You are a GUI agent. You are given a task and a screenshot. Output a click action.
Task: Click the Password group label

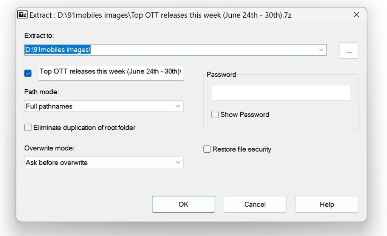(221, 75)
